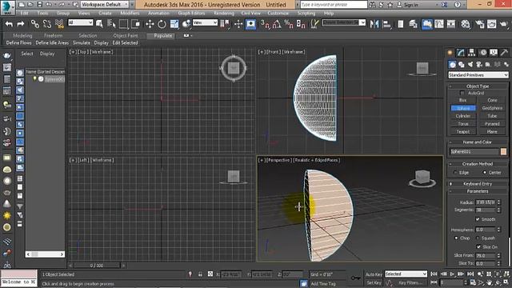Viewport: 512px width, 288px height.
Task: Click the GeoSphere primitive button
Action: tap(492, 108)
